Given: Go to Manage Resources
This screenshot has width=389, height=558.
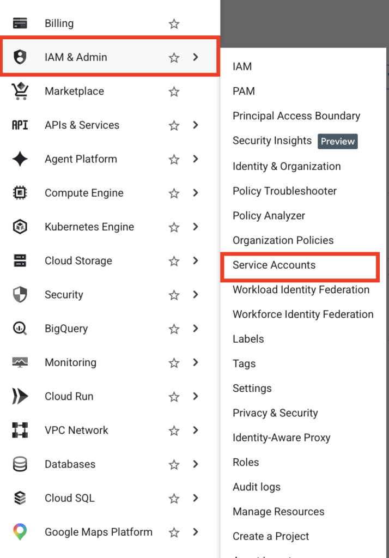Looking at the screenshot, I should [278, 512].
